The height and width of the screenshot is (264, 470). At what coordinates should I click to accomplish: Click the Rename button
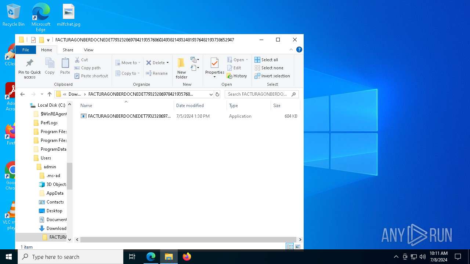coord(157,73)
